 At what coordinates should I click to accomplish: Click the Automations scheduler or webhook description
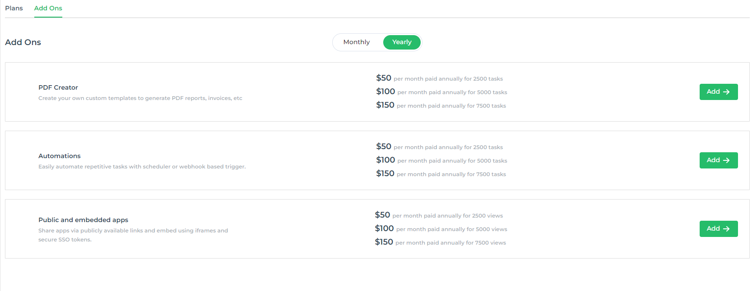(142, 167)
